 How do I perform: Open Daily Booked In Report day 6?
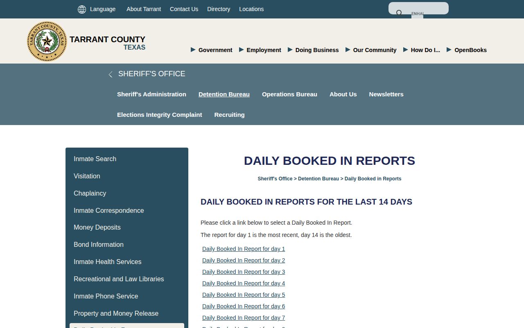point(244,306)
